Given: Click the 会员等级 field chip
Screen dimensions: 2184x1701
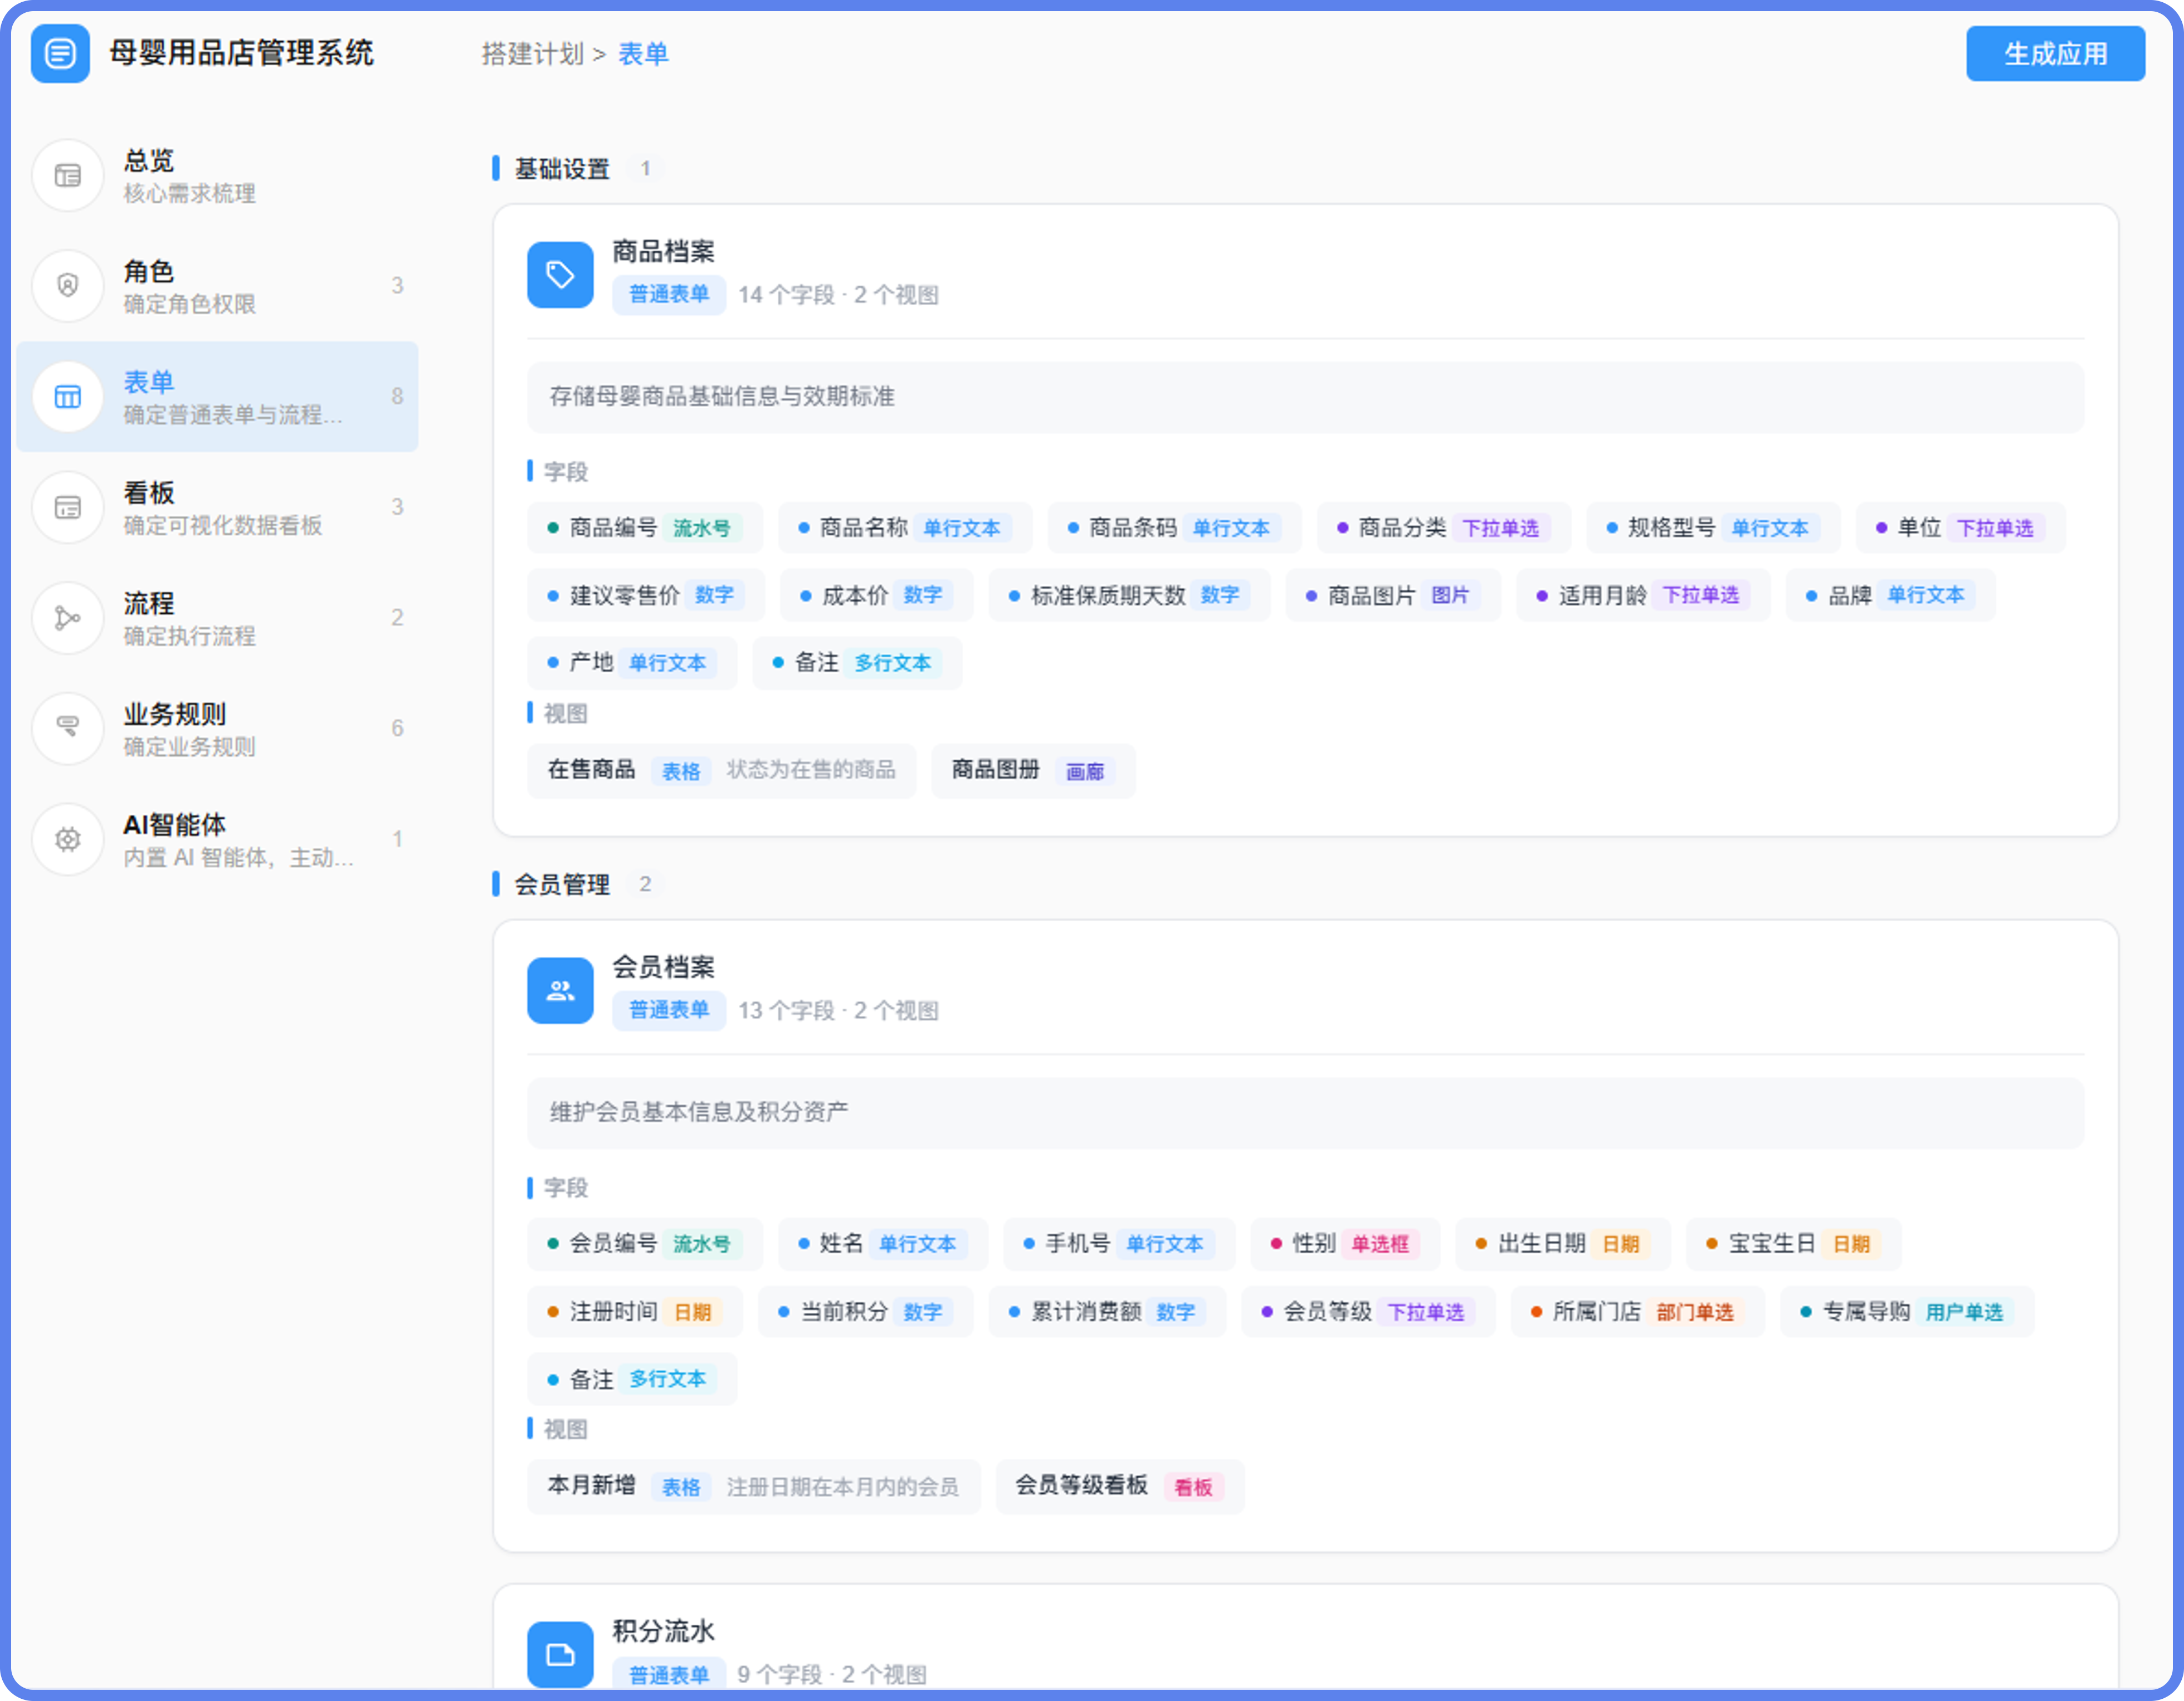Looking at the screenshot, I should pos(1368,1311).
